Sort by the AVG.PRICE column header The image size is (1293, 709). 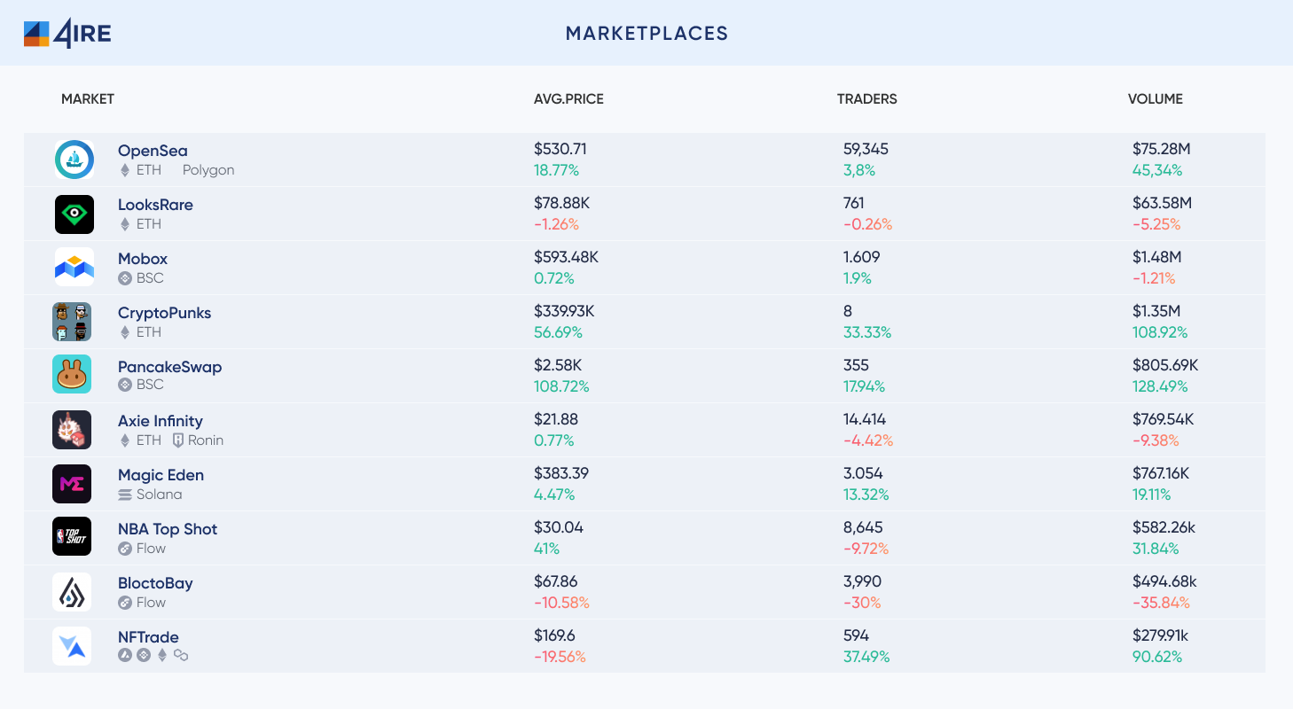coord(568,99)
